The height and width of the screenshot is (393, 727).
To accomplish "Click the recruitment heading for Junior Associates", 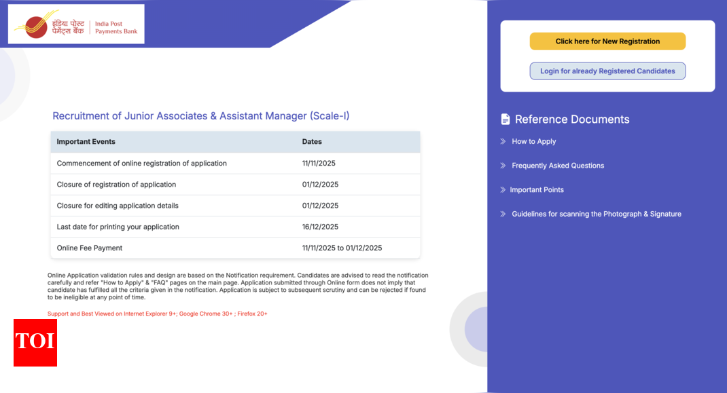I will pyautogui.click(x=201, y=115).
